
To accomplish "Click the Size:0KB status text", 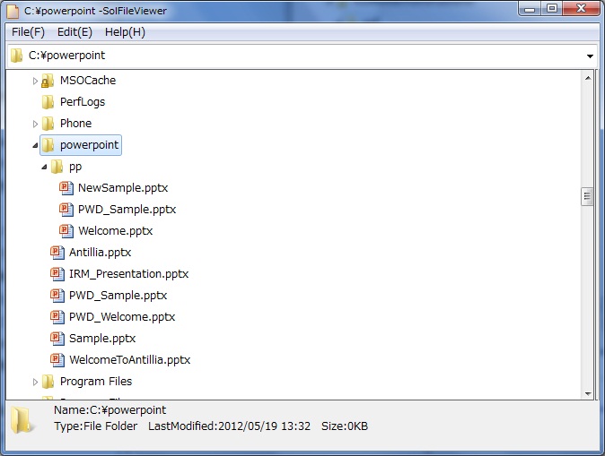I will 345,426.
